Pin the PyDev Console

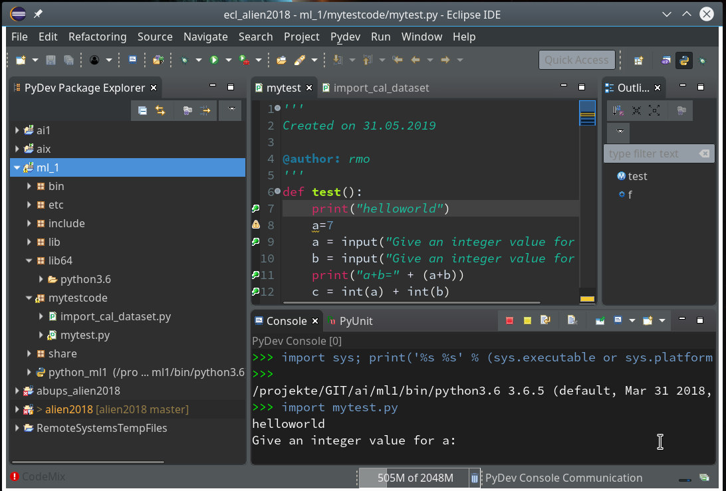click(600, 320)
